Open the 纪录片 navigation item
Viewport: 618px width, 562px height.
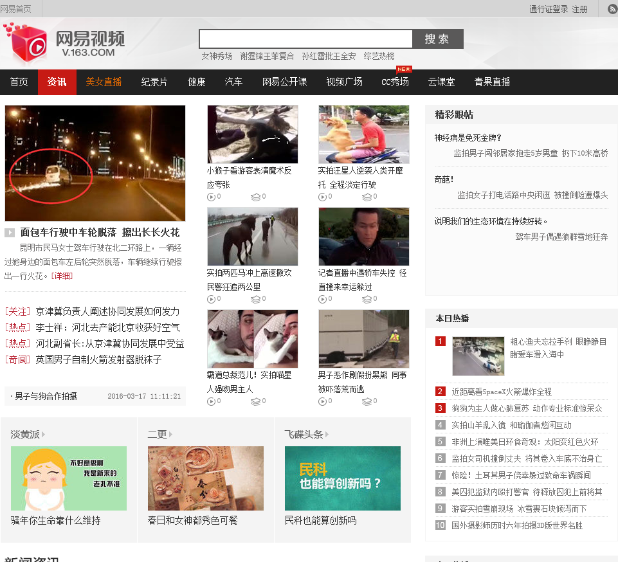[x=154, y=82]
